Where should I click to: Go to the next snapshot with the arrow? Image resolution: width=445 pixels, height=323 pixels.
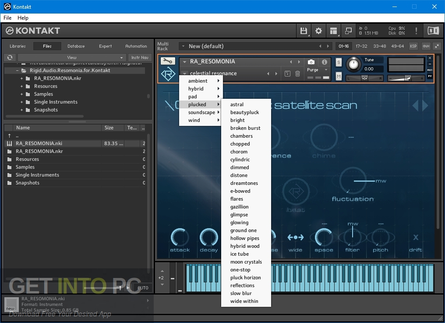click(276, 73)
